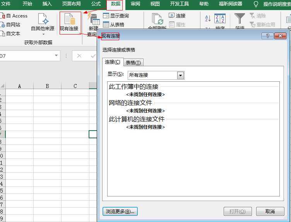Click the dialog help question-mark button

point(267,36)
